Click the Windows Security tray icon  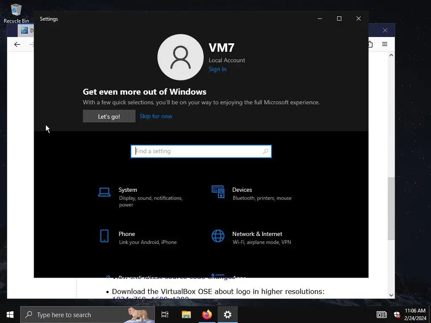396,315
